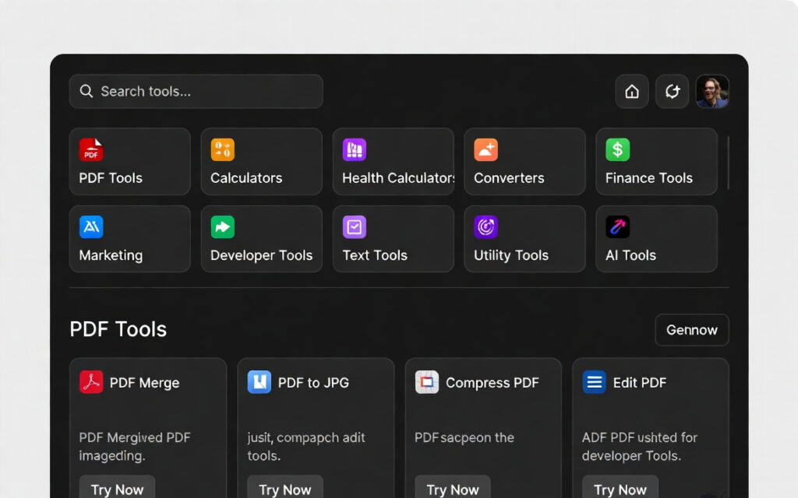Viewport: 798px width, 498px height.
Task: Click the red PDF Tools category icon
Action: point(91,149)
